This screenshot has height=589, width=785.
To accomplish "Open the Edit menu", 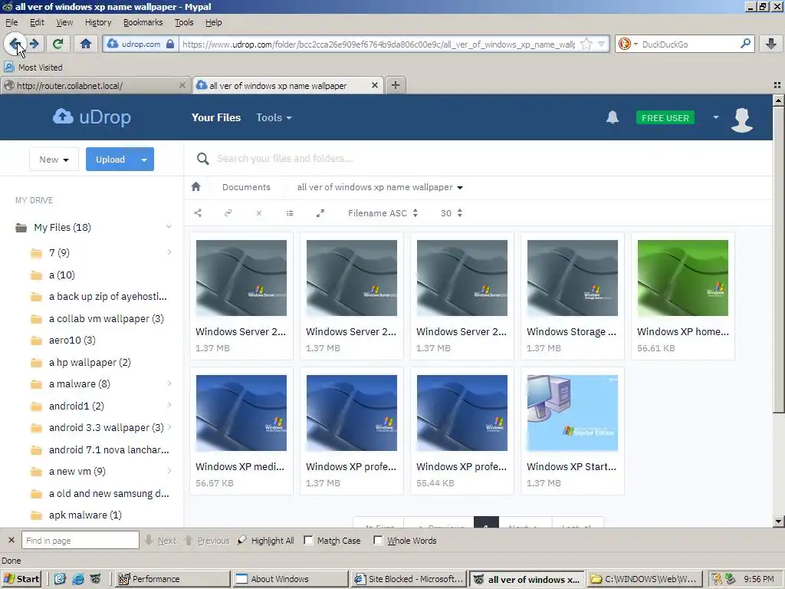I will (37, 22).
